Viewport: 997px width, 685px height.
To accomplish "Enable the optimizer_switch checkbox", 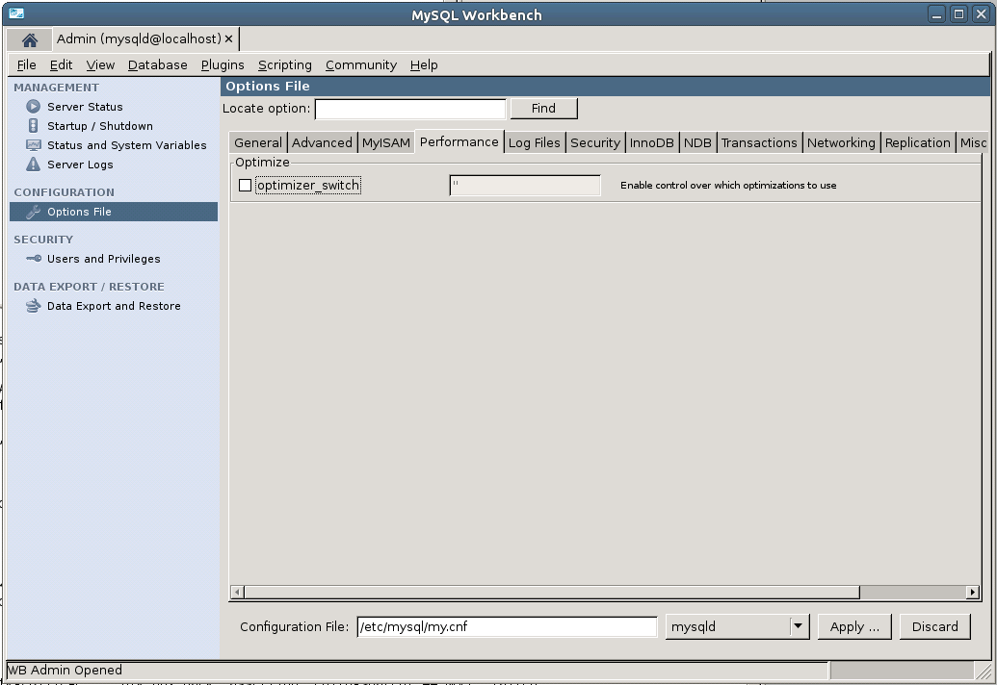I will [245, 186].
